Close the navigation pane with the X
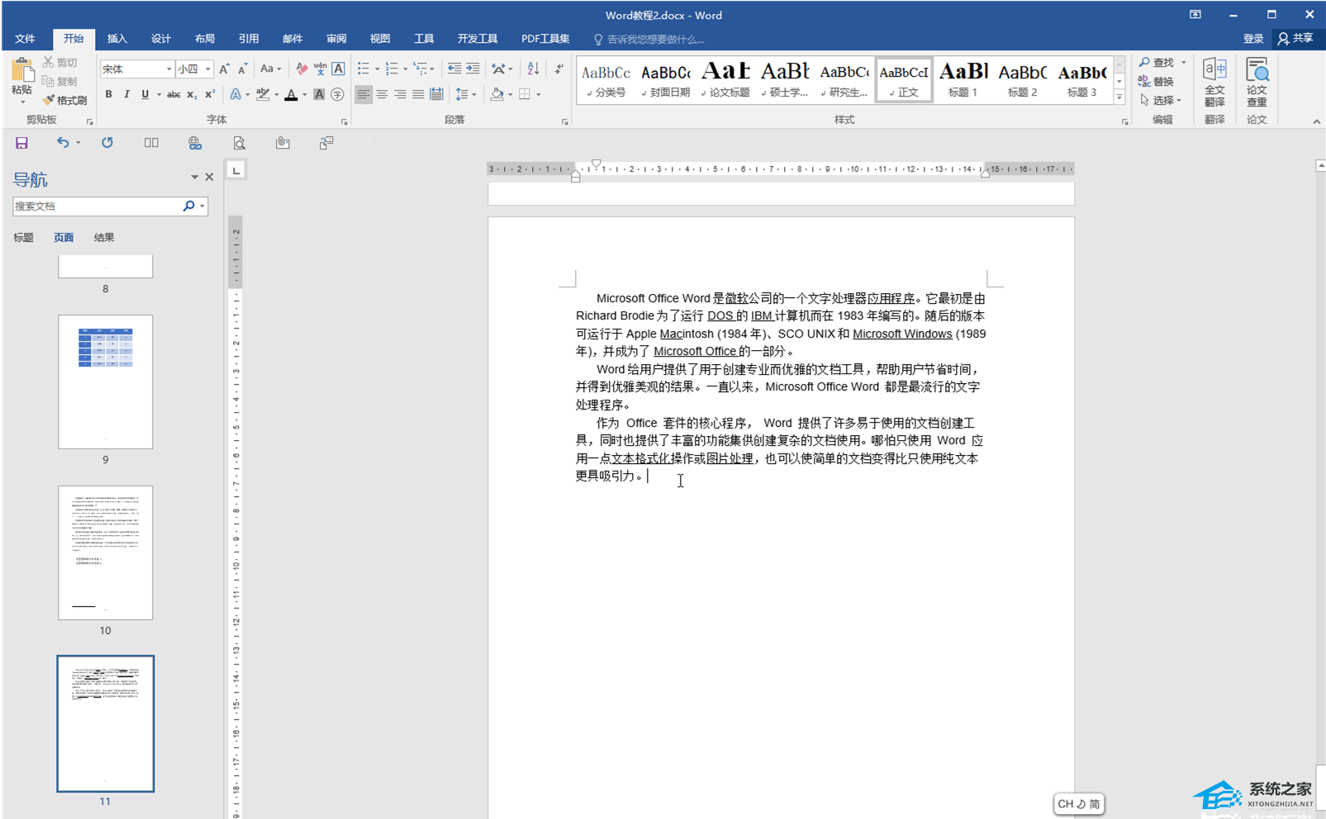This screenshot has width=1326, height=819. click(209, 178)
